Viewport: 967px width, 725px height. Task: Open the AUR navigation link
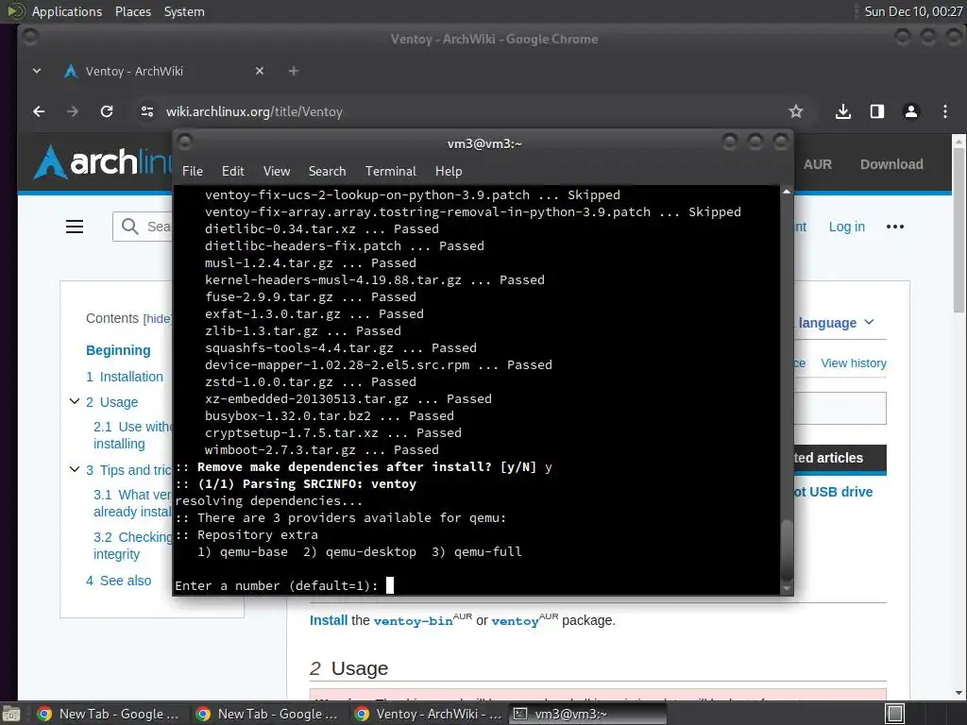pyautogui.click(x=817, y=164)
